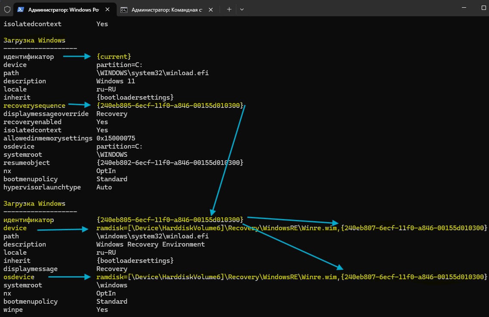Maximize the terminal window

(484, 7)
